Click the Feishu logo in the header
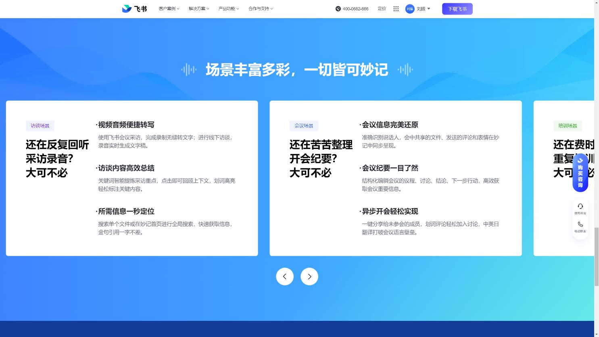599x337 pixels. pyautogui.click(x=134, y=9)
